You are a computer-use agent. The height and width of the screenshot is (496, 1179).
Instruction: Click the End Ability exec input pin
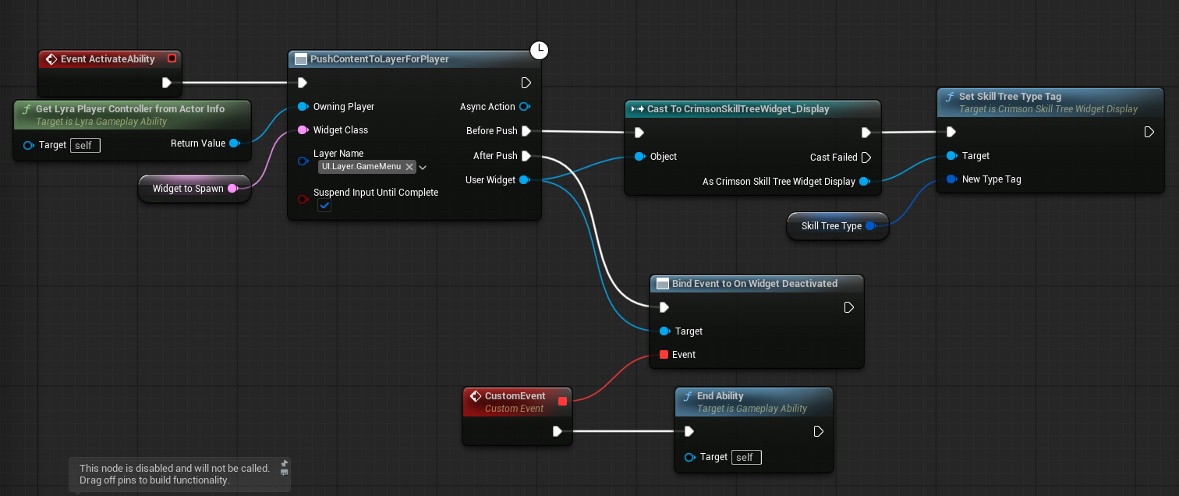689,431
